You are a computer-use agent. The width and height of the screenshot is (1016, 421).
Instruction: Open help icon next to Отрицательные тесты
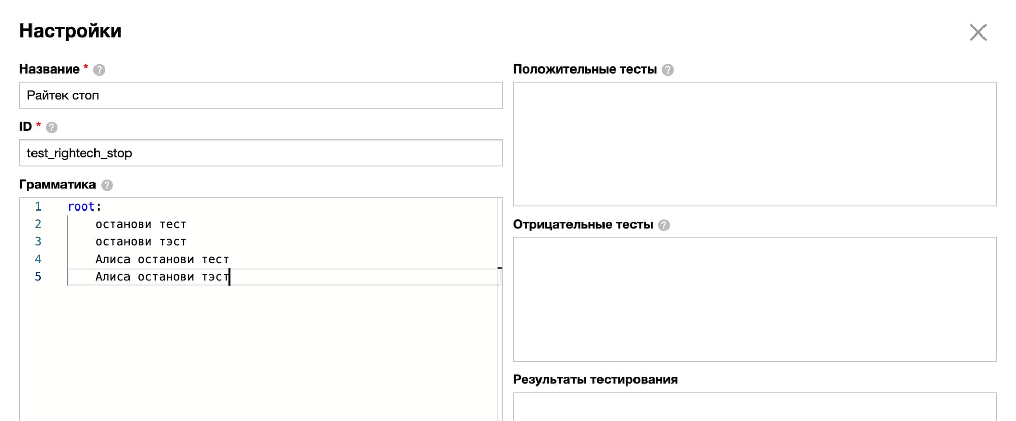click(664, 225)
